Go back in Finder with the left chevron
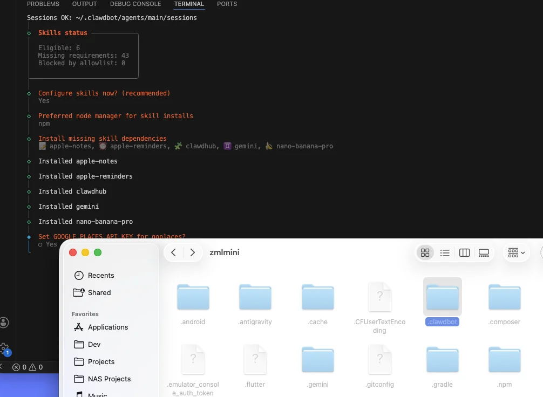Screen dimensions: 543x397 173,252
